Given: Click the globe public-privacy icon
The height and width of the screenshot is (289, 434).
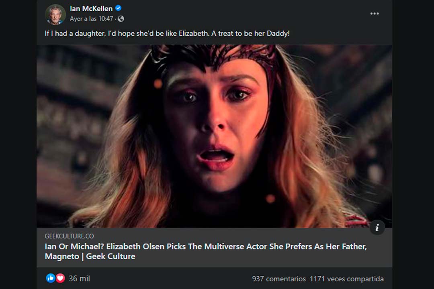Looking at the screenshot, I should (121, 19).
